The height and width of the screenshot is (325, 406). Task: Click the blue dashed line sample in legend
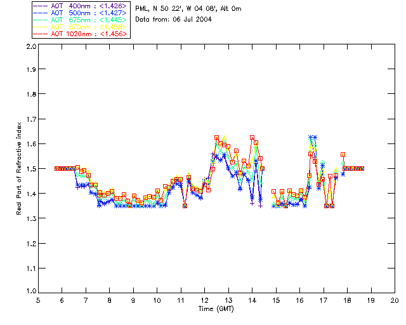[41, 13]
